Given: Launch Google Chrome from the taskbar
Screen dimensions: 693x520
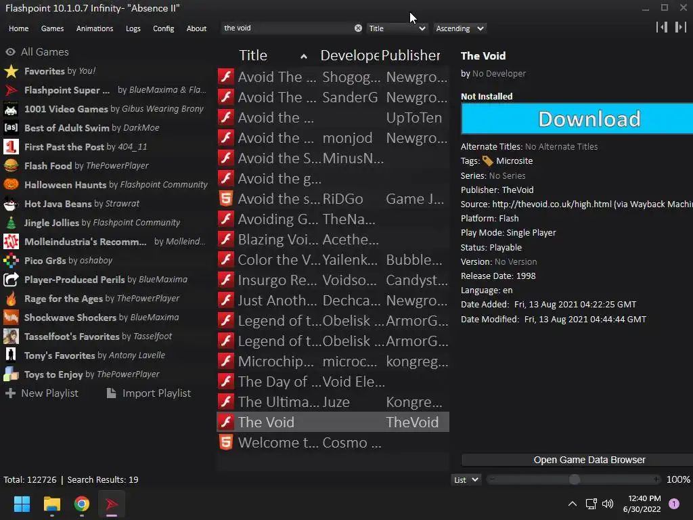Looking at the screenshot, I should (82, 504).
